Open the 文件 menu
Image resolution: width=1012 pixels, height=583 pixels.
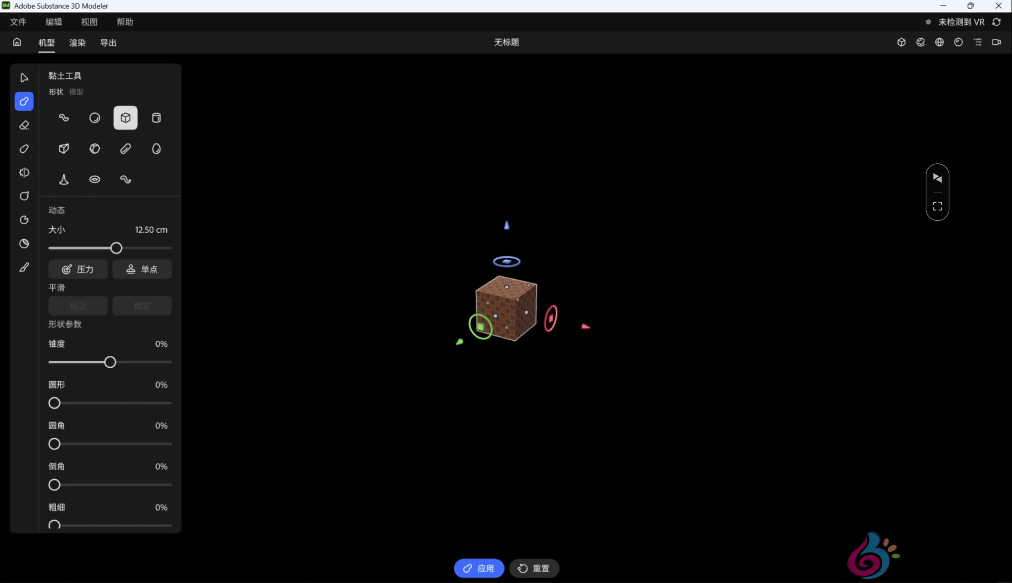click(x=18, y=22)
